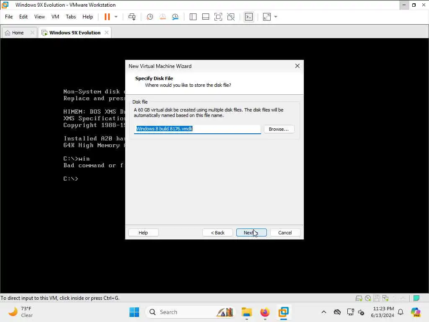The width and height of the screenshot is (429, 322).
Task: Click the network tray icon
Action: [350, 312]
